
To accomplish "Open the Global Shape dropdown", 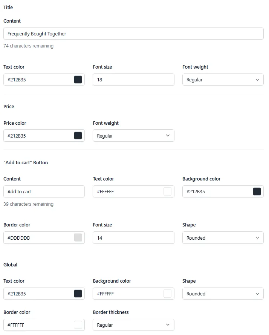I will point(223,294).
